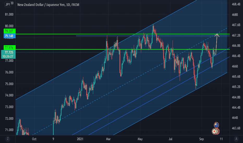Click the 76.000 price axis value
The height and width of the screenshot is (143, 243).
pyautogui.click(x=9, y=72)
